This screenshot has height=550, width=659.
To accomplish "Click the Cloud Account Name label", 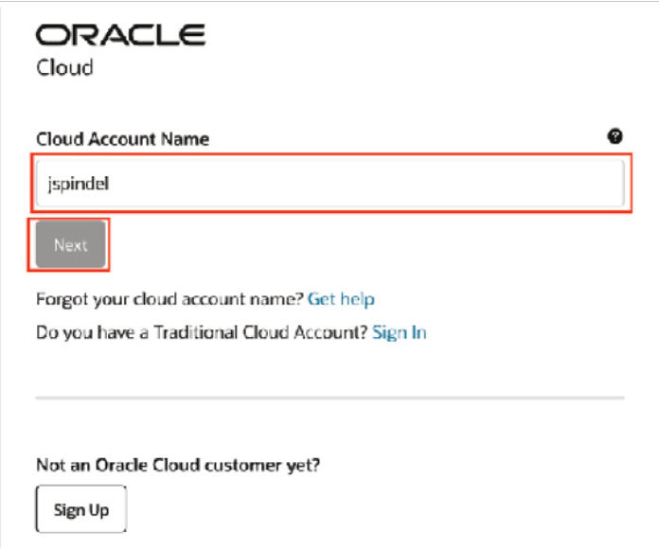I will pyautogui.click(x=122, y=139).
